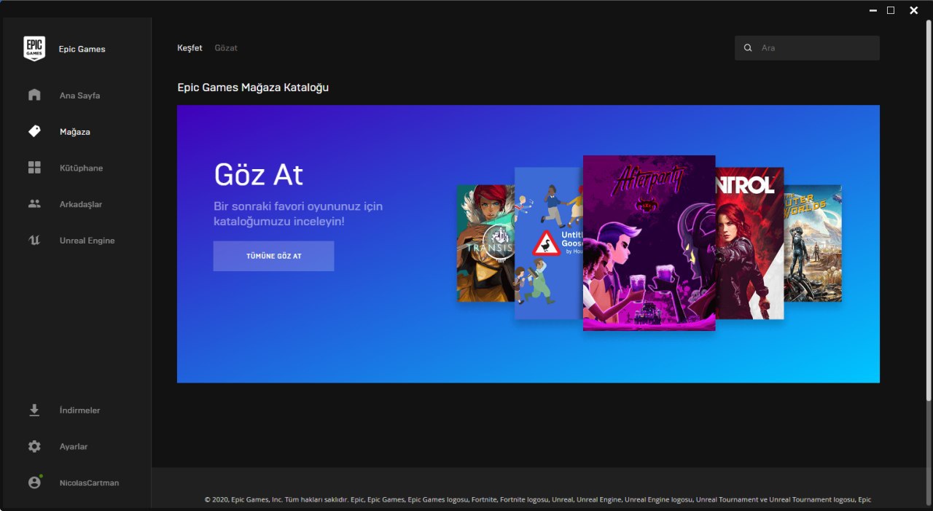Click the NicolasCartman profile avatar icon
933x511 pixels.
[x=34, y=482]
